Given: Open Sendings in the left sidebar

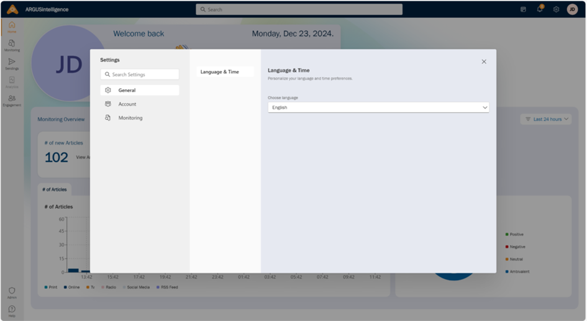Looking at the screenshot, I should pyautogui.click(x=12, y=64).
